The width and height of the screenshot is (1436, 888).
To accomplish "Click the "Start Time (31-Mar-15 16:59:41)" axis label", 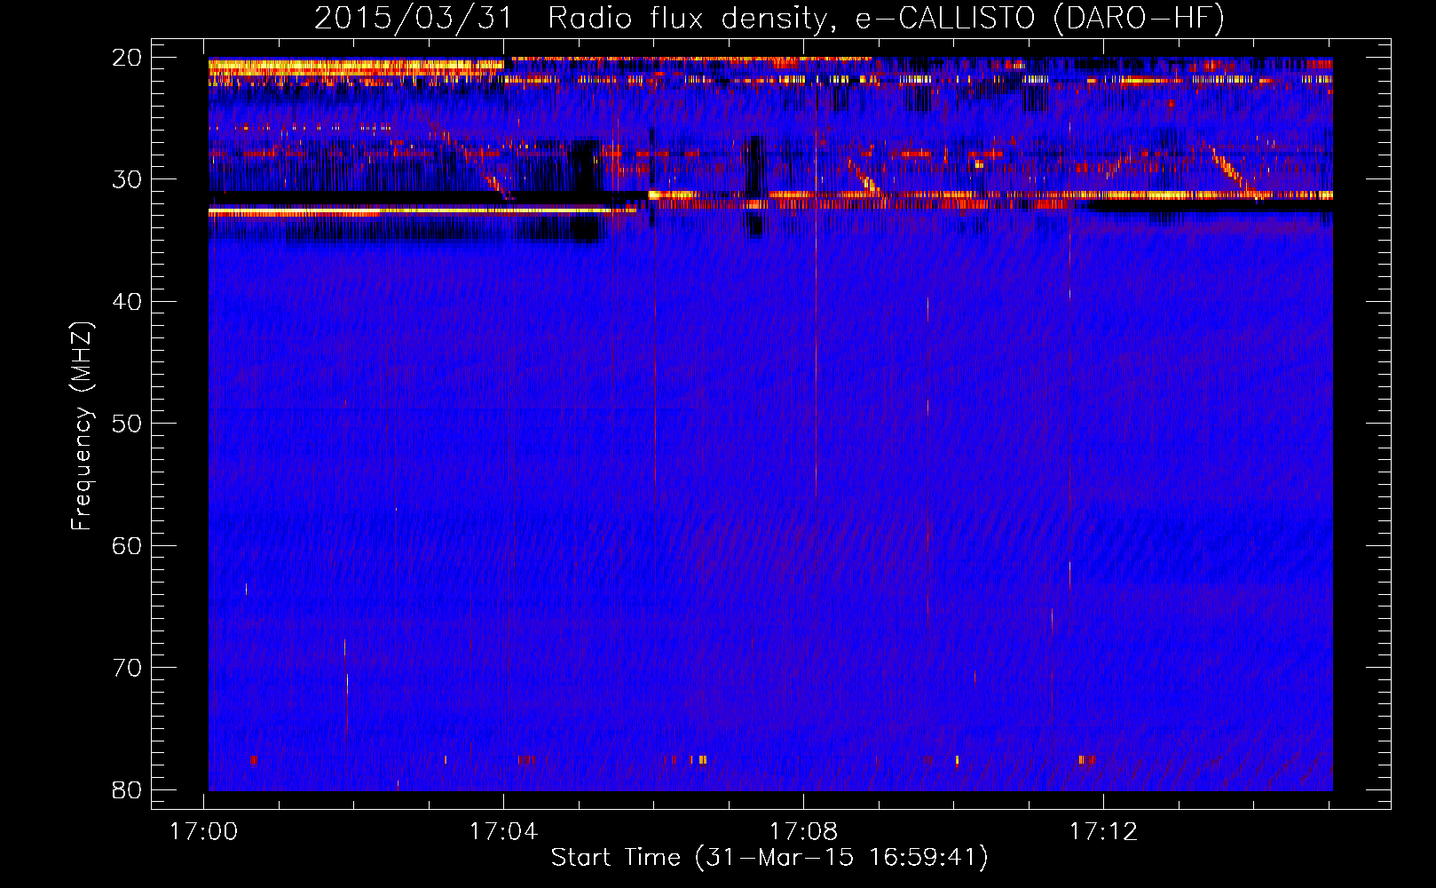I will (x=769, y=858).
